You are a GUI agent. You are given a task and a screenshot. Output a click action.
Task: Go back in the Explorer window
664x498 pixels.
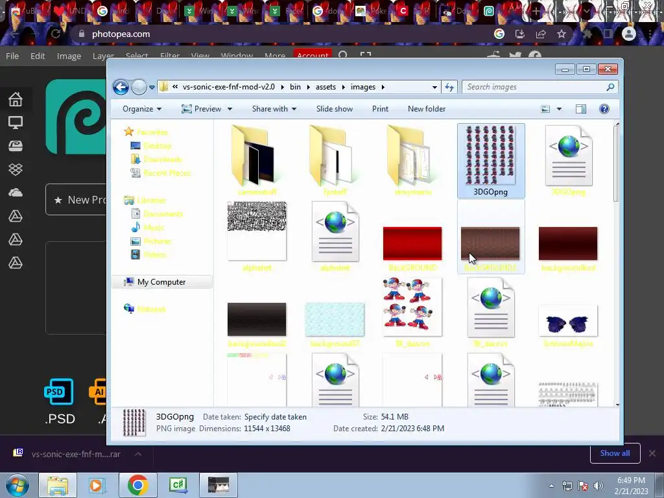(121, 88)
